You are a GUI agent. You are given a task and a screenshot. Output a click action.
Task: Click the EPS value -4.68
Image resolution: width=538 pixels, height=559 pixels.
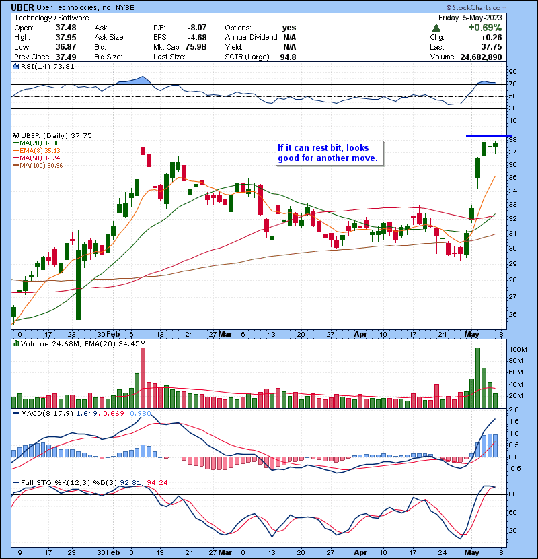coord(197,38)
